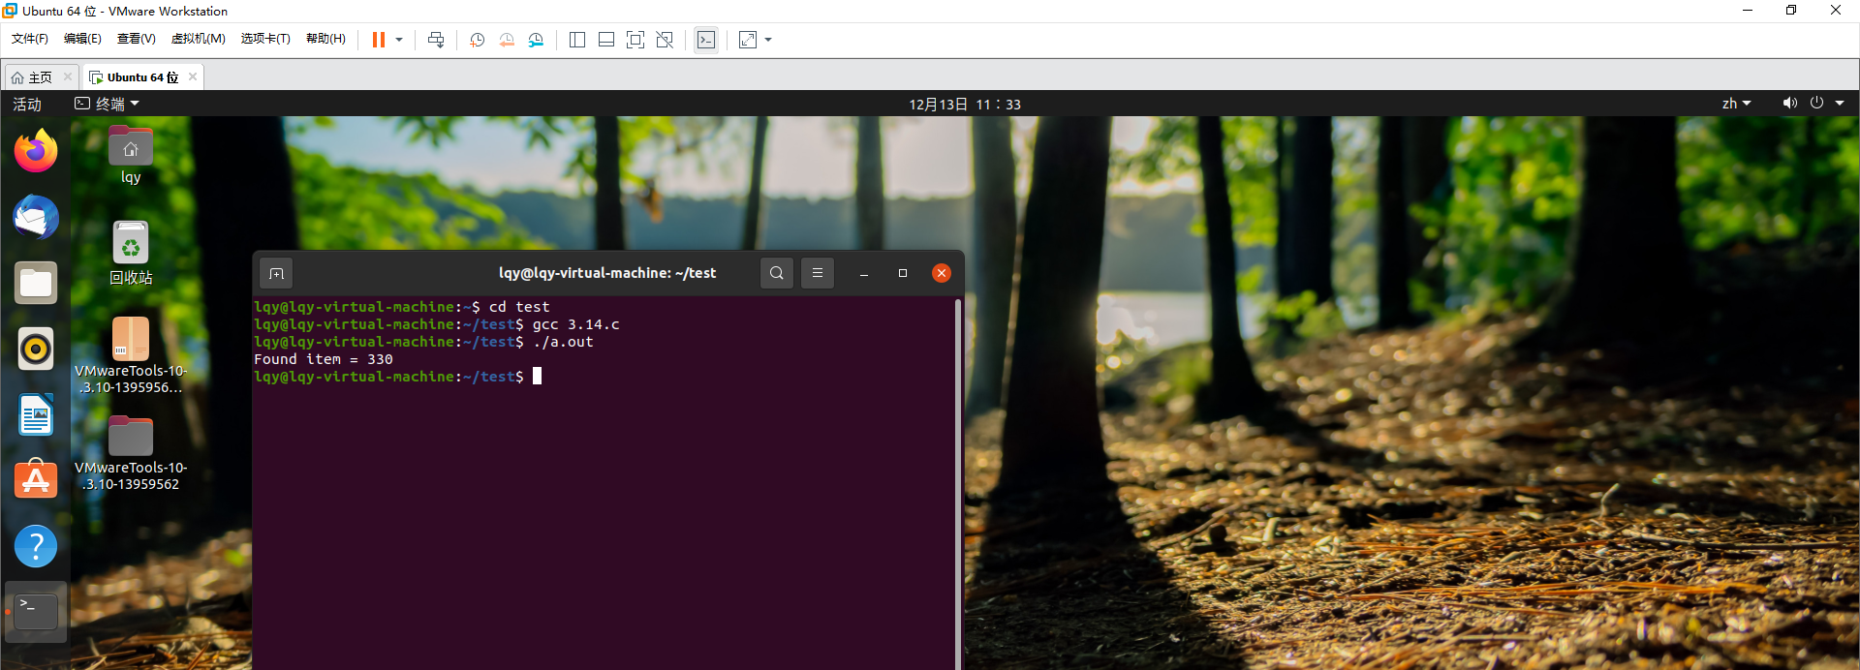Open the 查看(V) menu
This screenshot has height=670, width=1860.
pyautogui.click(x=137, y=39)
